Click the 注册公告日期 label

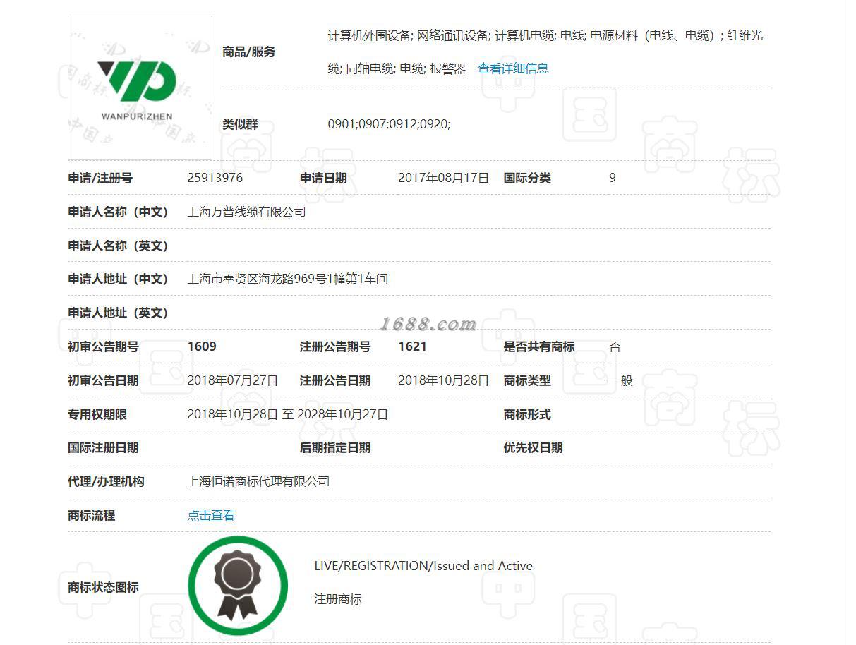click(x=335, y=380)
